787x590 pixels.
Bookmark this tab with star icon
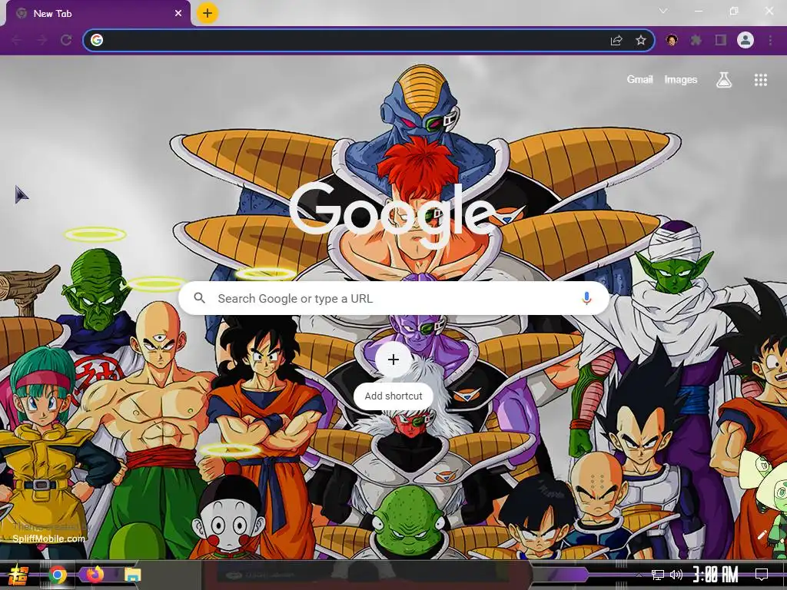coord(640,40)
